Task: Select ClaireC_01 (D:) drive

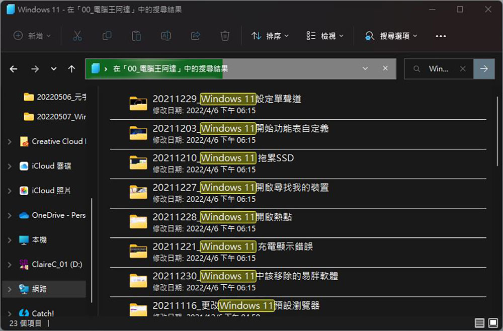Action: point(51,264)
